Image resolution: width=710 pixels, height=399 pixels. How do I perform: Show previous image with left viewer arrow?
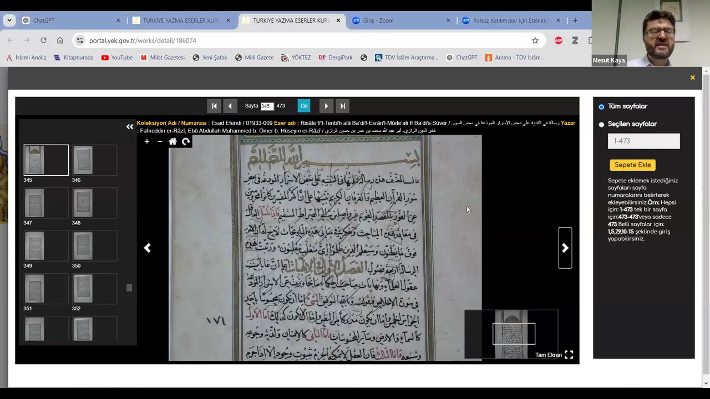click(148, 248)
